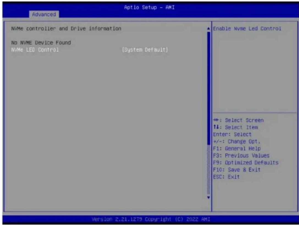Select the NVMe LED Control option
This screenshot has width=299, height=225.
(x=35, y=50)
